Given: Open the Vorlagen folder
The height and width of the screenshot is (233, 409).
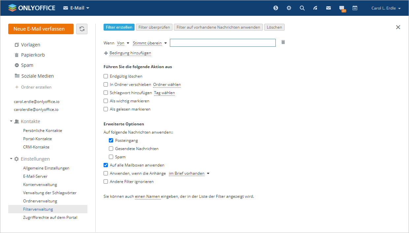Looking at the screenshot, I should (x=31, y=45).
